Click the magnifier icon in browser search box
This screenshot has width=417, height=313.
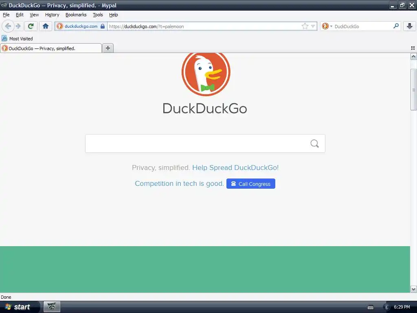[x=396, y=26]
